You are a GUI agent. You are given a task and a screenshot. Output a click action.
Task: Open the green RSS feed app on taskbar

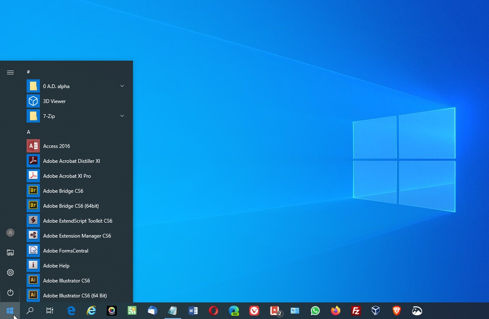(x=132, y=311)
